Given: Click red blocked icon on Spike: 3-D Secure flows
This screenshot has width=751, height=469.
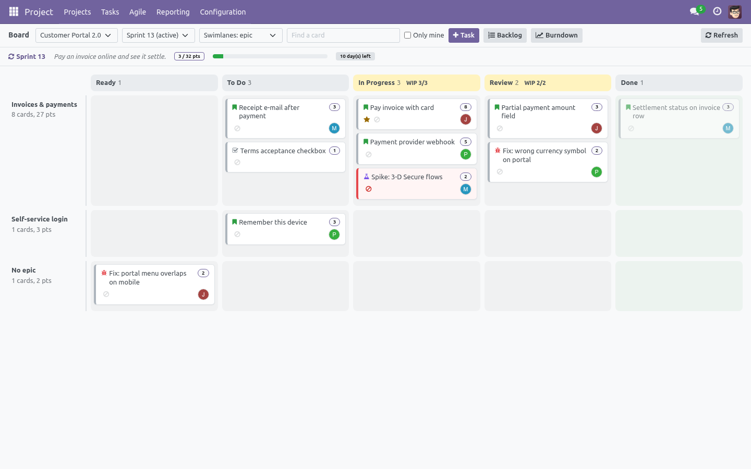Looking at the screenshot, I should (369, 189).
